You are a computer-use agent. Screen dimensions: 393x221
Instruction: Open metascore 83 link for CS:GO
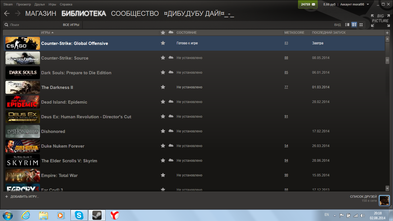286,43
